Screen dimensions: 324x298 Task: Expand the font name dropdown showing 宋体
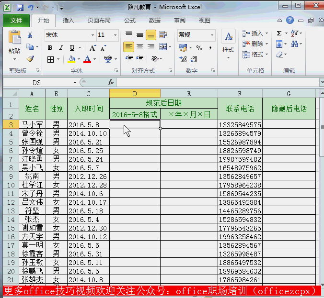pos(93,35)
